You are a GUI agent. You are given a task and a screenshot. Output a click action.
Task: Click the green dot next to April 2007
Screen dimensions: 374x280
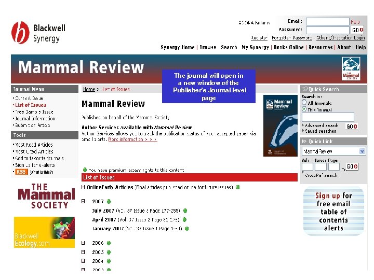pyautogui.click(x=184, y=219)
